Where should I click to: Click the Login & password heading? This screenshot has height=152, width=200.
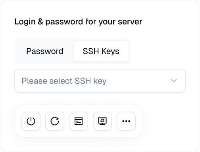78,22
